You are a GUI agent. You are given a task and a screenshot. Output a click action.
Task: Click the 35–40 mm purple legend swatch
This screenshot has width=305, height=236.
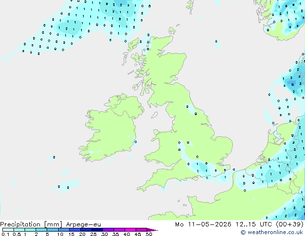click(x=119, y=230)
